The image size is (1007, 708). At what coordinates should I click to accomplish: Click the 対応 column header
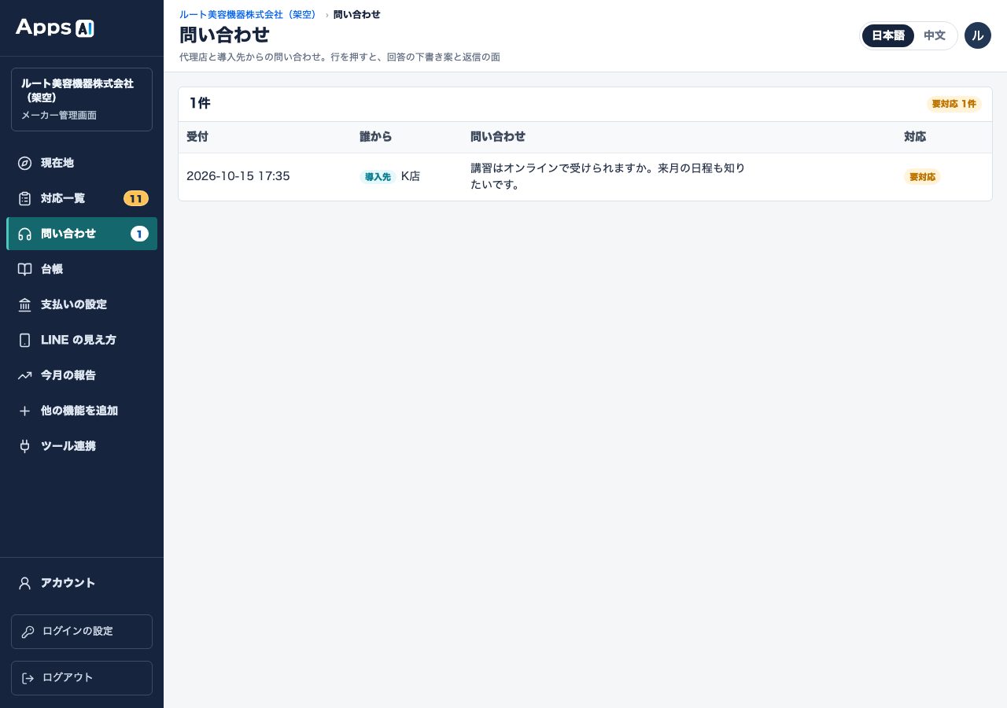point(915,137)
